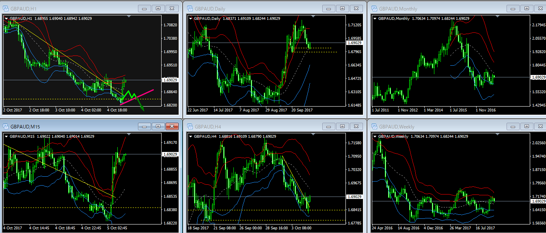Maximize the GBPAUD,Daily chart window
546x233 pixels.
(x=342, y=9)
